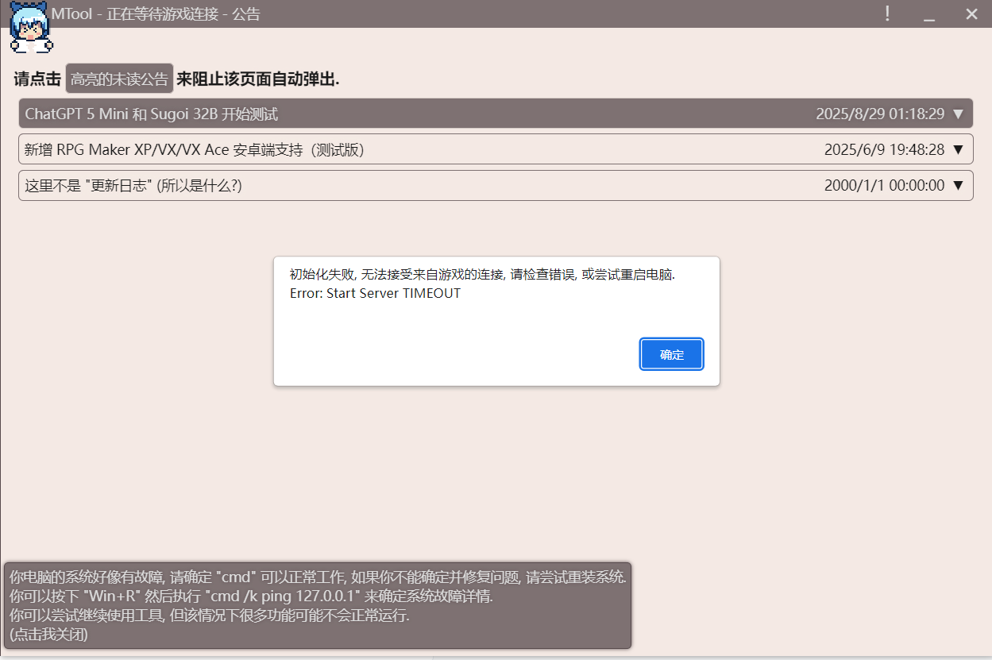Click the blue cat icon above the announcement list

pyautogui.click(x=32, y=32)
